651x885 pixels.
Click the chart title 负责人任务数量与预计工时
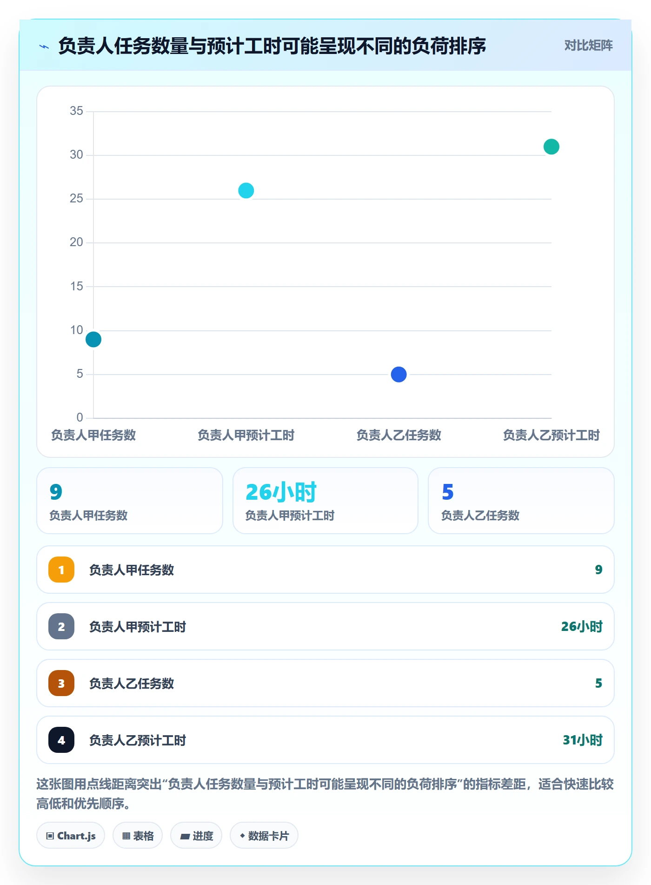pos(272,46)
